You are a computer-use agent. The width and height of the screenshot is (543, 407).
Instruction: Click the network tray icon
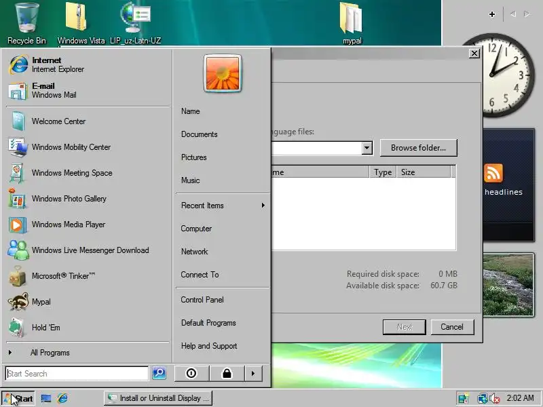pos(482,398)
